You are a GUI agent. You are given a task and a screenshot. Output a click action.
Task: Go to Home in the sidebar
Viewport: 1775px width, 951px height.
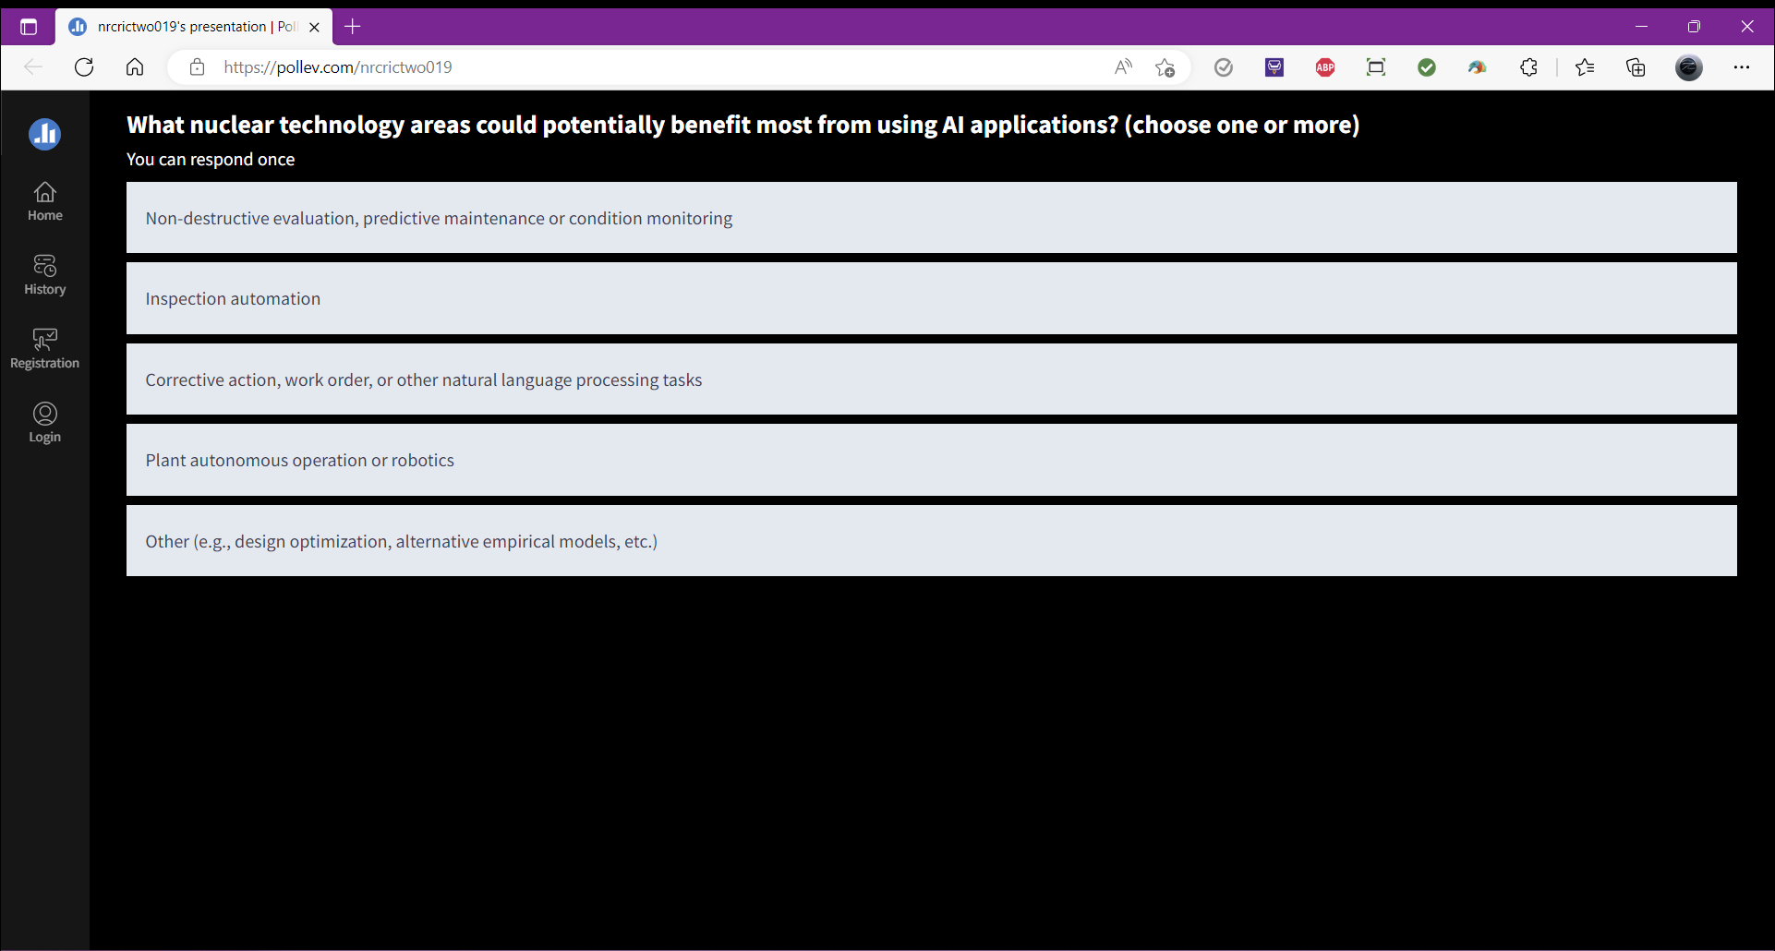[x=44, y=201]
